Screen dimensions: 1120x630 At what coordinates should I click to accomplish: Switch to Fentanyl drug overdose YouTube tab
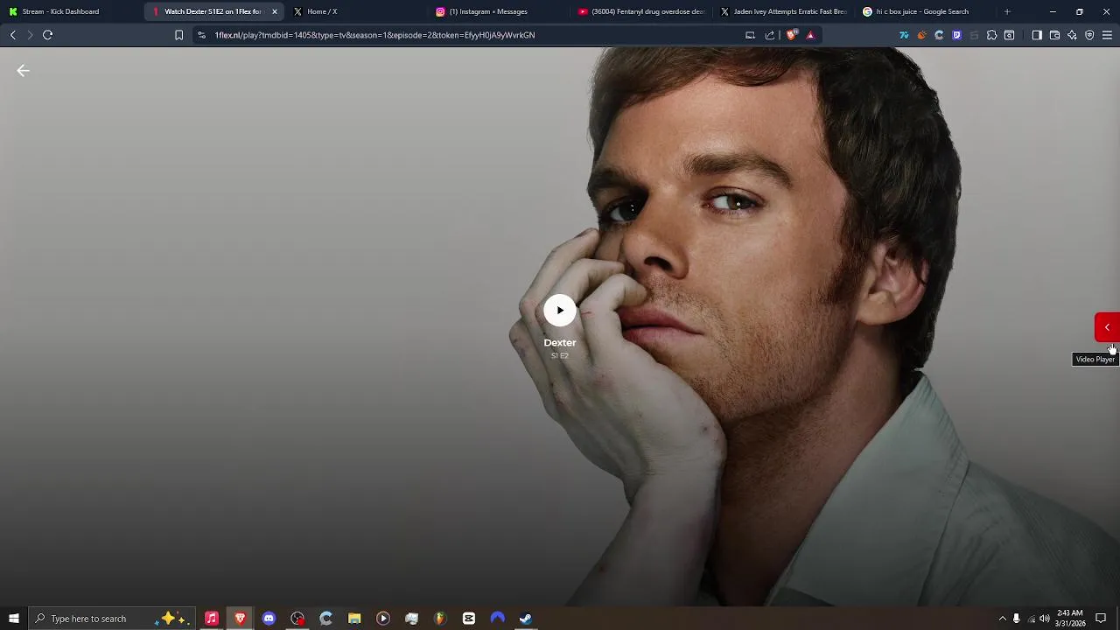641,11
